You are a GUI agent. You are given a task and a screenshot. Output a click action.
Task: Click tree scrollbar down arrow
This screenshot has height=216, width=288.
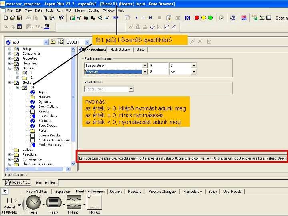coord(73,164)
